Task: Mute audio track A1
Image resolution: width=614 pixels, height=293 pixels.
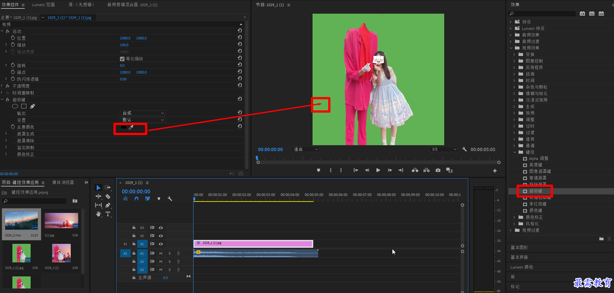Action: 161,253
